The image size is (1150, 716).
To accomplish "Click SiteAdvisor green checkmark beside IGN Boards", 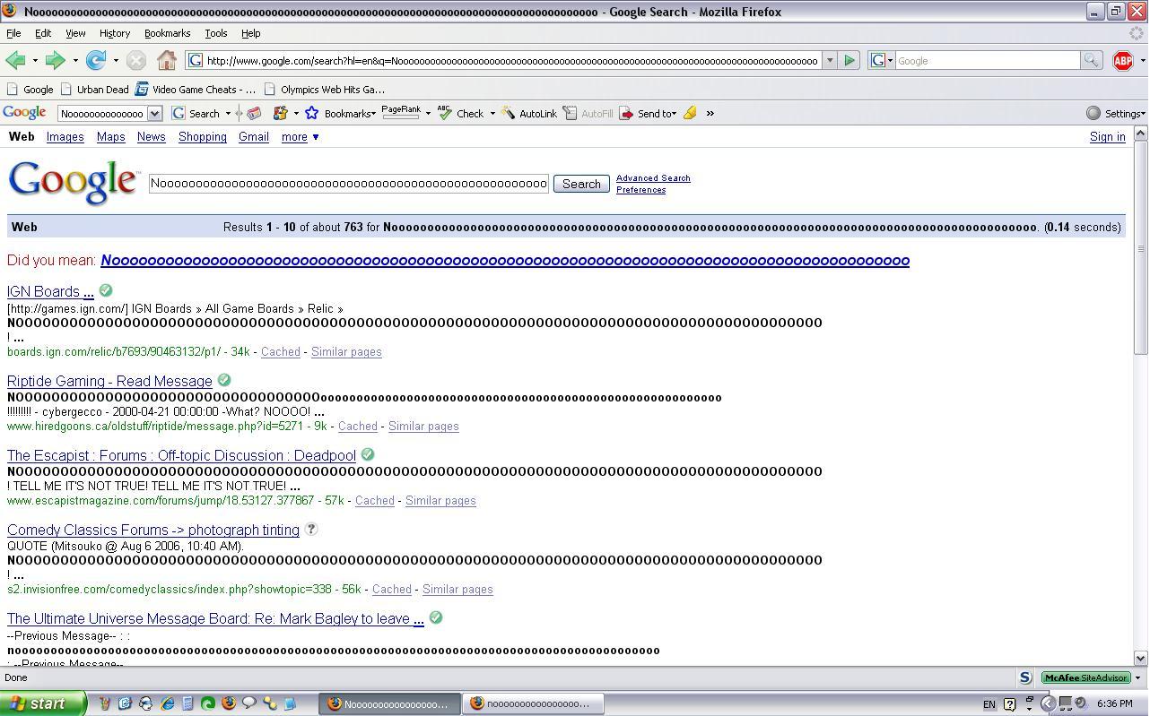I will 106,290.
